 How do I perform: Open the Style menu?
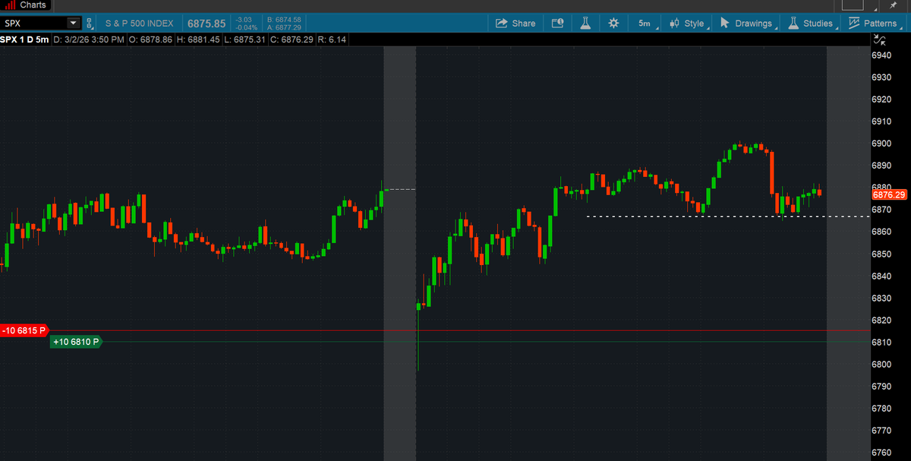688,24
